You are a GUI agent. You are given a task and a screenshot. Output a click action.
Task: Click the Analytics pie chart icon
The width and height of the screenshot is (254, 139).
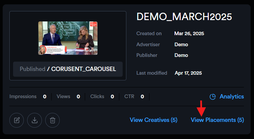pos(212,97)
